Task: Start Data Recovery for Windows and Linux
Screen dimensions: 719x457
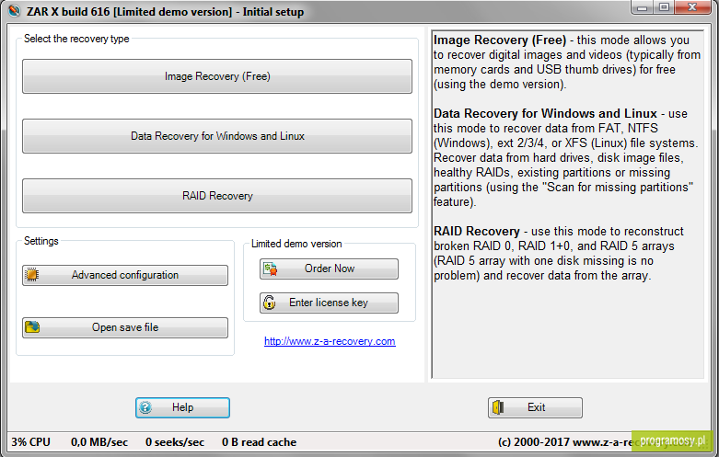Action: click(217, 136)
